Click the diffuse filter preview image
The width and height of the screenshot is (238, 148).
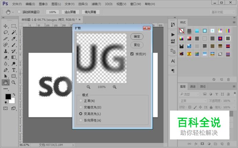(x=101, y=58)
